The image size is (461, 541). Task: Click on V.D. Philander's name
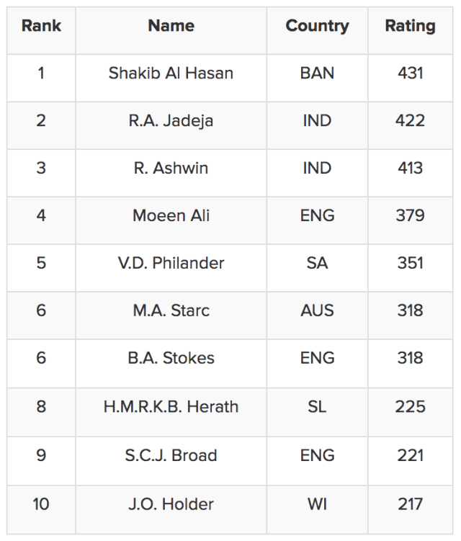coord(171,264)
